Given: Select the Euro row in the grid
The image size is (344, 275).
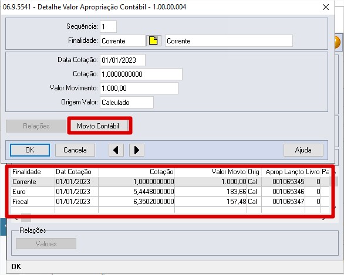Looking at the screenshot, I should (x=170, y=192).
